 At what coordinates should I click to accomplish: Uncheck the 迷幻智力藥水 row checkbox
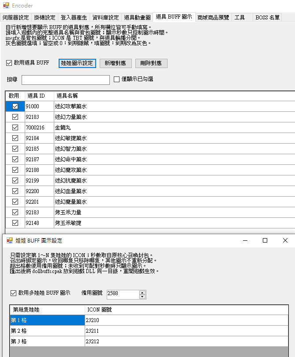[x=15, y=148]
